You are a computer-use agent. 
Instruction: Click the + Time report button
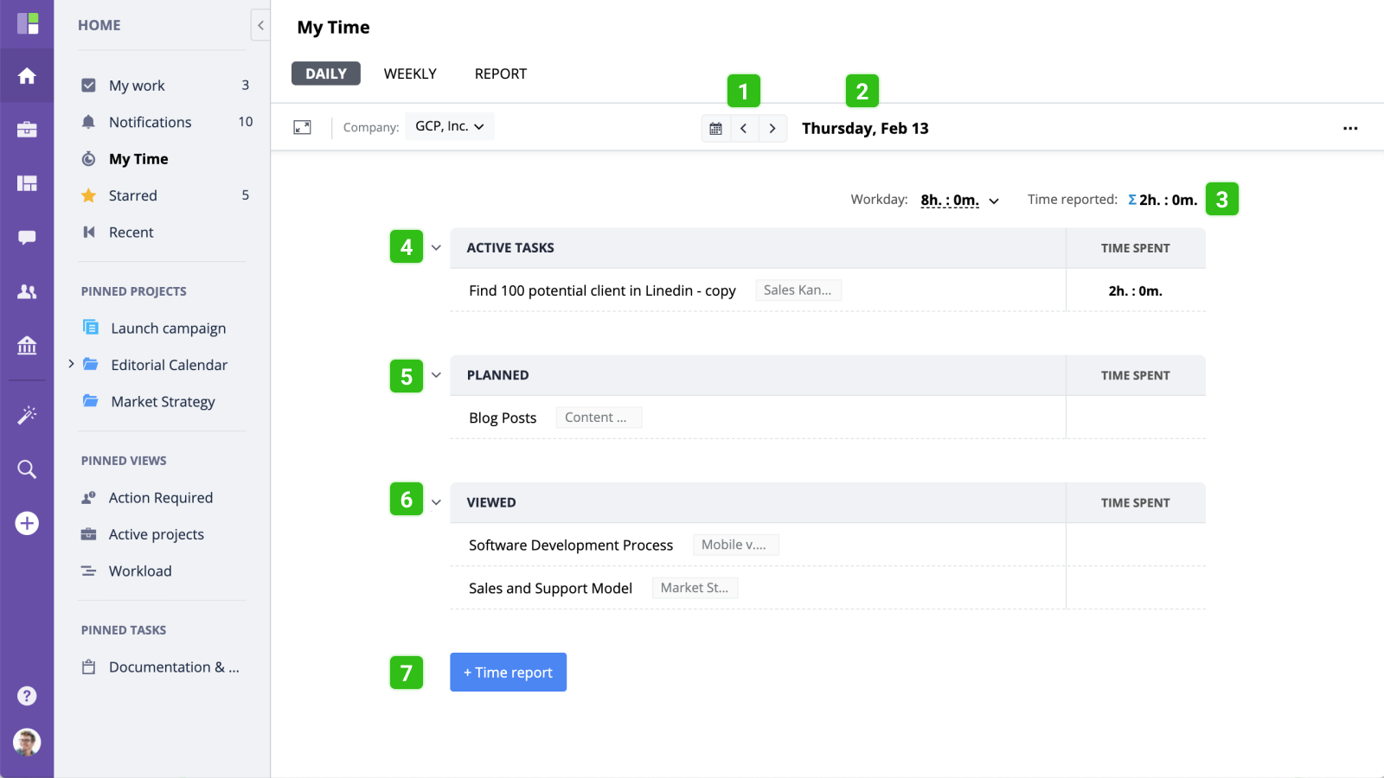coord(508,672)
